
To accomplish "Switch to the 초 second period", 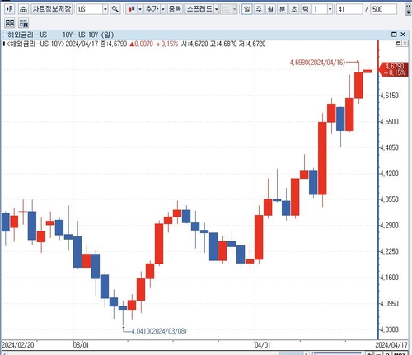I will 294,9.
